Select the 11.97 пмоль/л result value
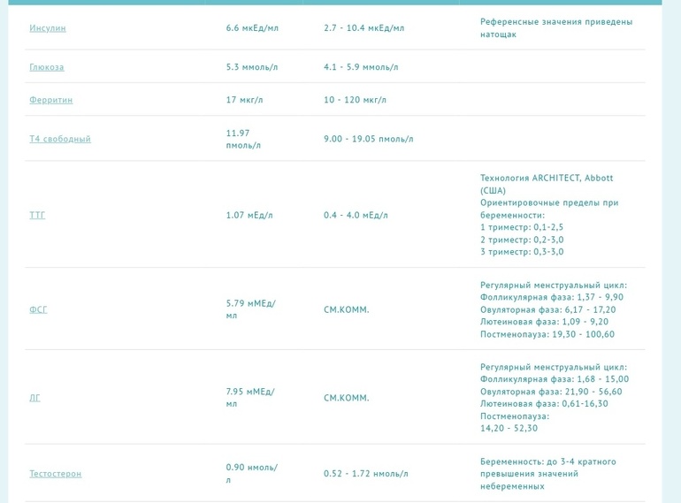 (x=243, y=139)
